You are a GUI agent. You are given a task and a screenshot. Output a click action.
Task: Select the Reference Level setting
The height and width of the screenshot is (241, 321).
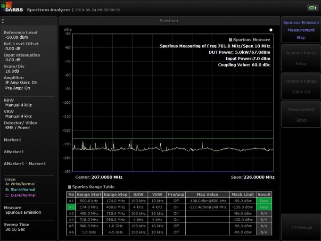pyautogui.click(x=21, y=34)
